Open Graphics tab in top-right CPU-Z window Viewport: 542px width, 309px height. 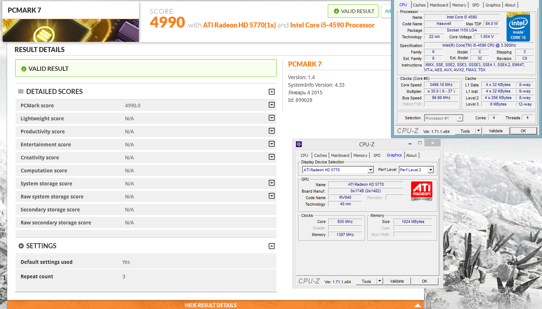coord(493,5)
